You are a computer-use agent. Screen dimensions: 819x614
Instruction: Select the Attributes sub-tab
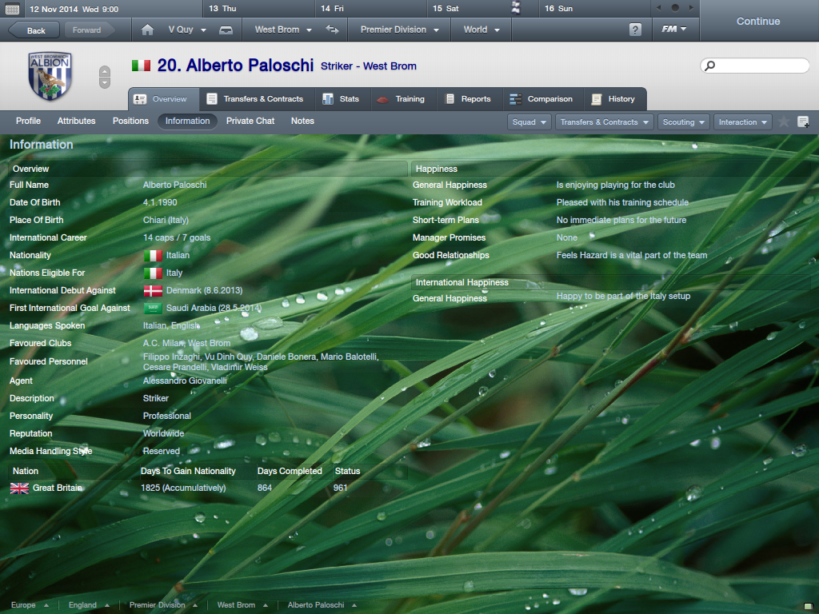tap(76, 122)
